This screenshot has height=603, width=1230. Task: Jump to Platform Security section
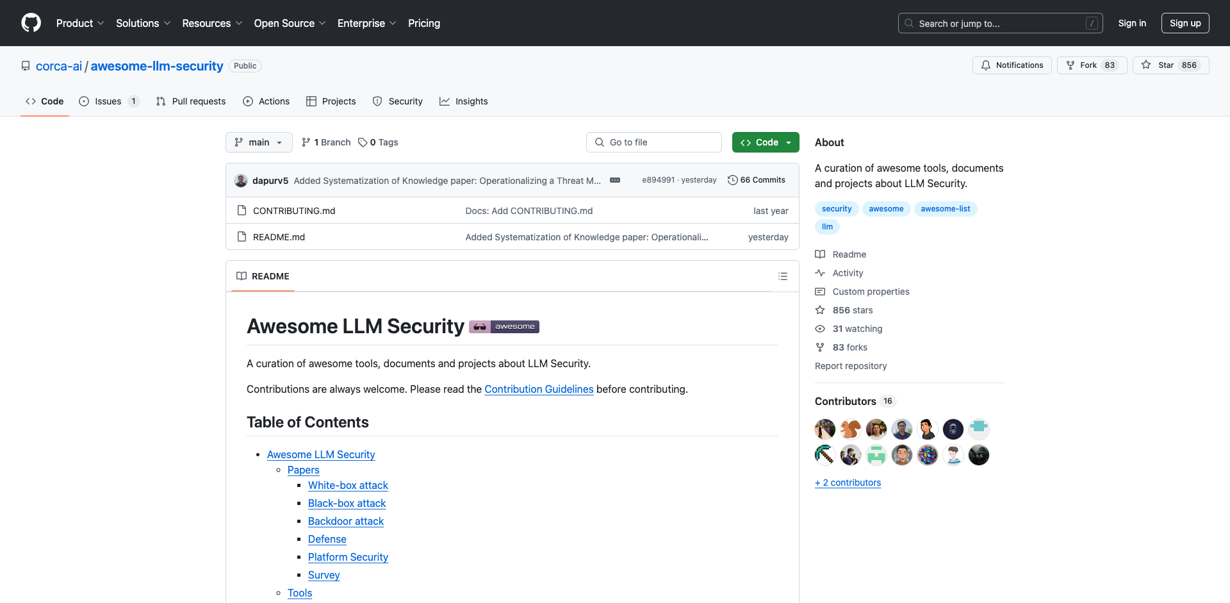[x=348, y=557]
